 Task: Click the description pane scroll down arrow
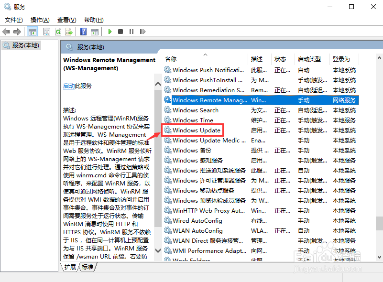point(158,250)
